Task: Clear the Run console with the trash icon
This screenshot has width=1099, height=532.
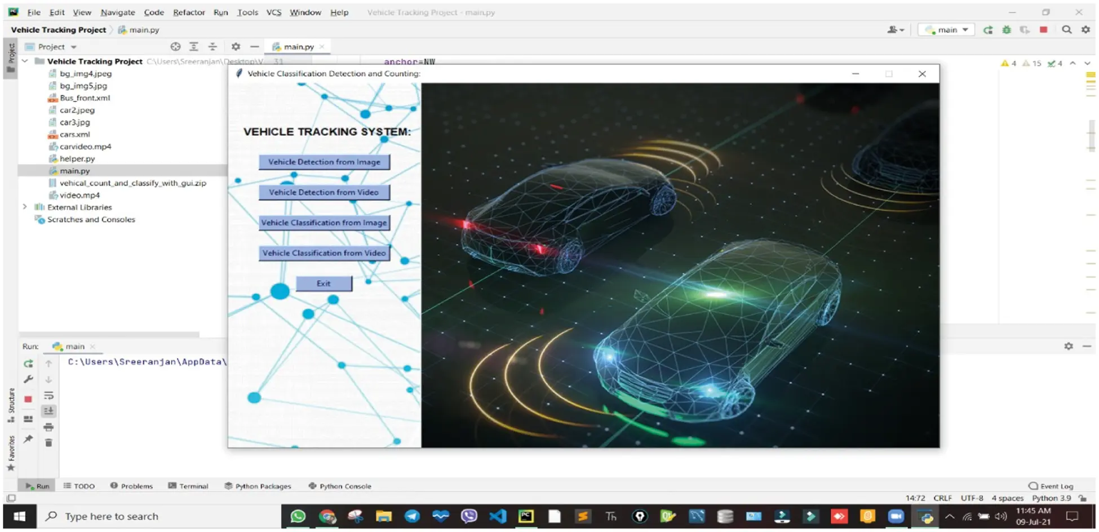Action: coord(48,442)
